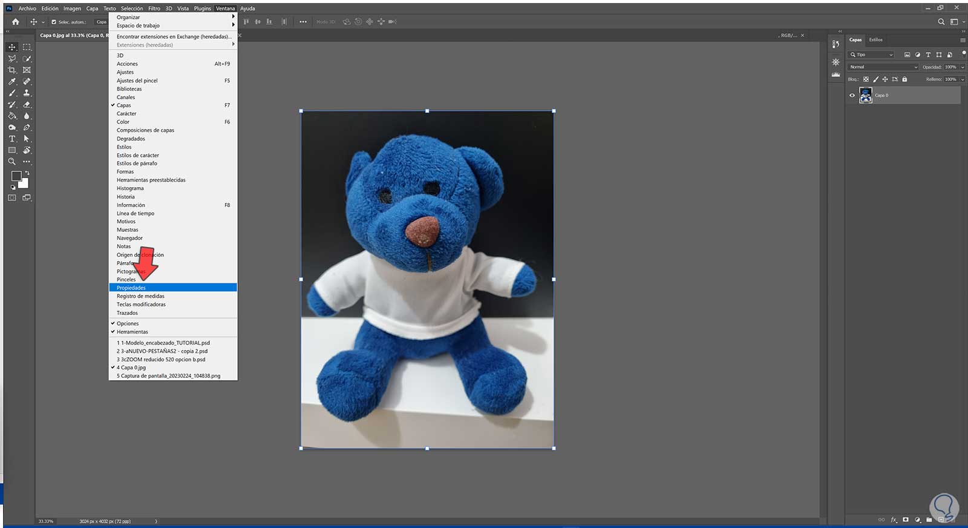Viewport: 968px width, 528px height.
Task: Open the Archivo menu
Action: pyautogui.click(x=27, y=8)
